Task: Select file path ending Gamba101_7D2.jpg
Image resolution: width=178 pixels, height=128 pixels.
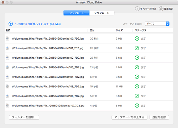Action: [48, 48]
